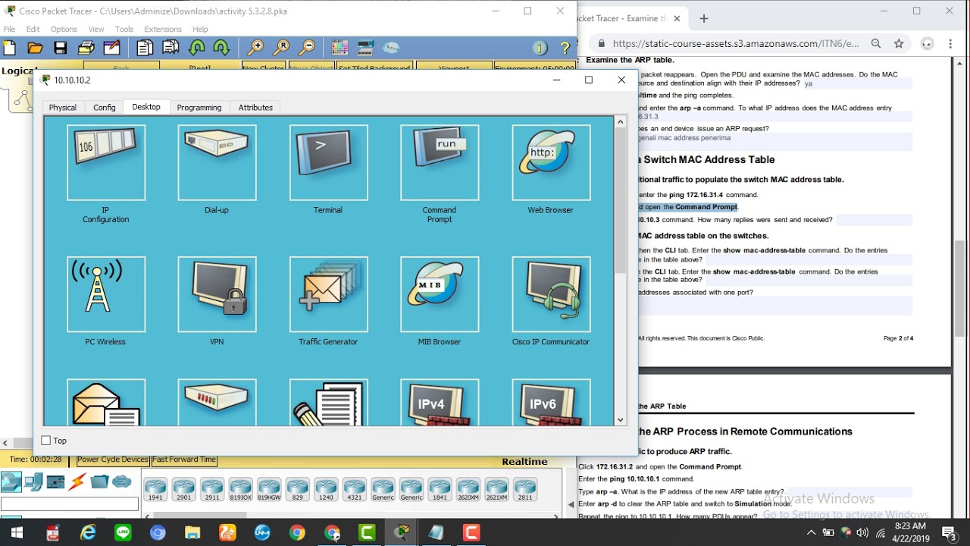Image resolution: width=970 pixels, height=546 pixels.
Task: Switch to the Physical tab
Action: coord(63,108)
